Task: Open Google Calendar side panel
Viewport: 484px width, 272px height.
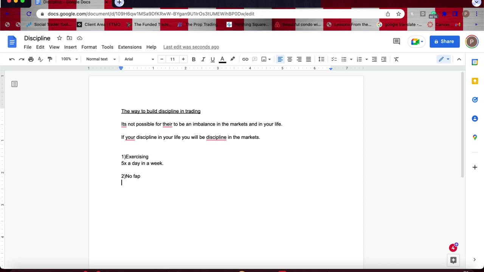Action: tap(475, 62)
